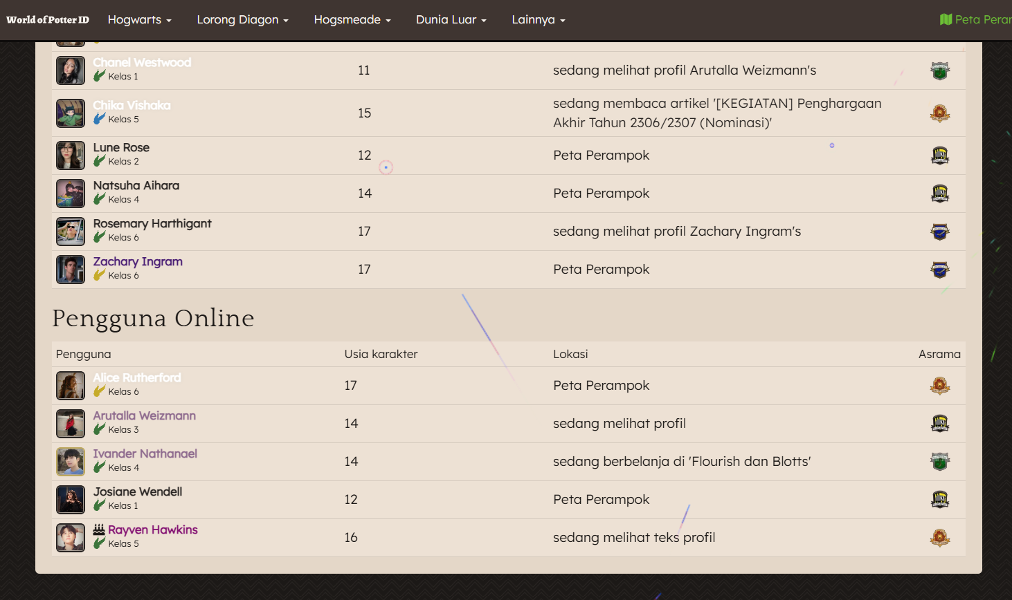The height and width of the screenshot is (600, 1012).
Task: Open the Dunia Luar menu
Action: tap(451, 19)
